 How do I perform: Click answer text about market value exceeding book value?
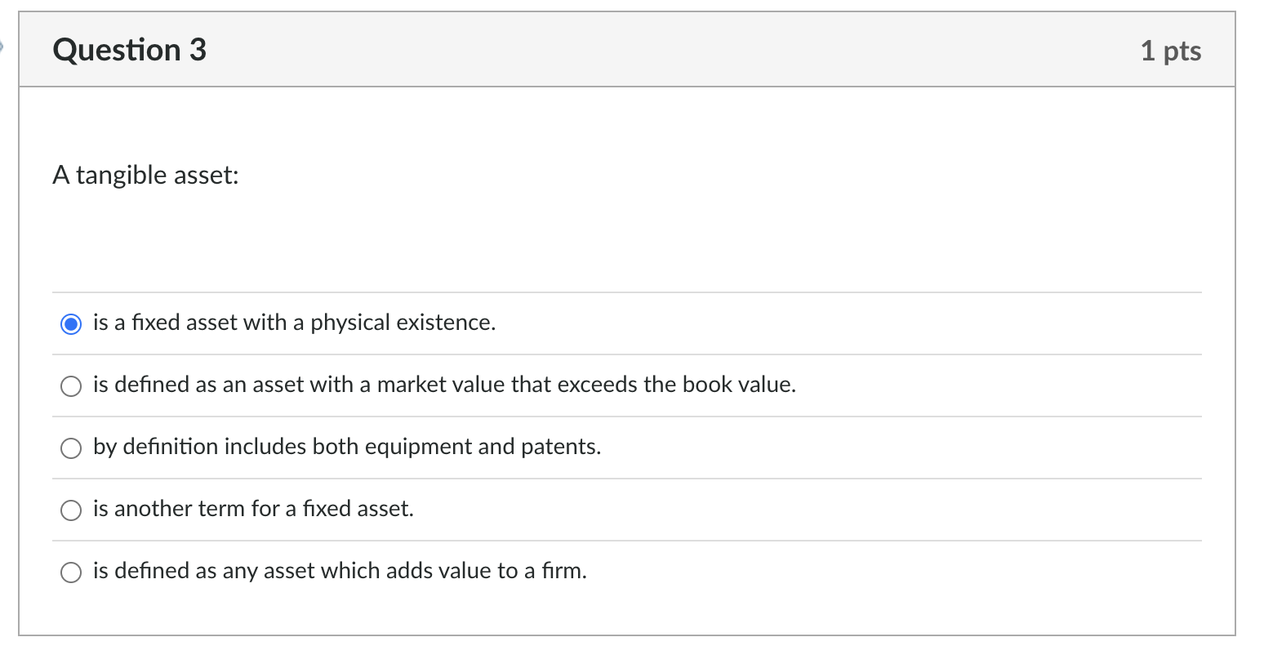[x=444, y=385]
